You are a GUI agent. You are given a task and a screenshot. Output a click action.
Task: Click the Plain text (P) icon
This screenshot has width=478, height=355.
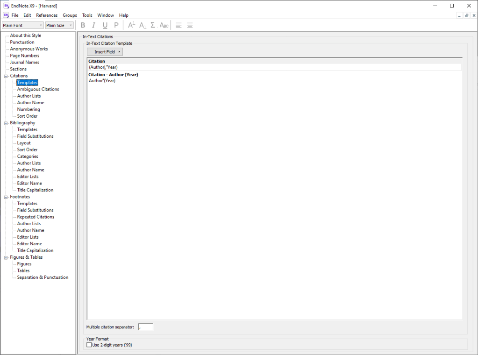click(x=116, y=25)
